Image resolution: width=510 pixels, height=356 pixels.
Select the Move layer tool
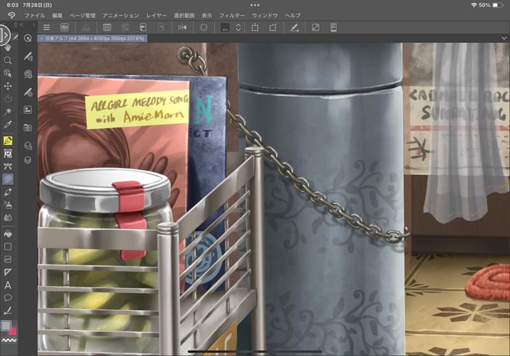click(x=8, y=86)
